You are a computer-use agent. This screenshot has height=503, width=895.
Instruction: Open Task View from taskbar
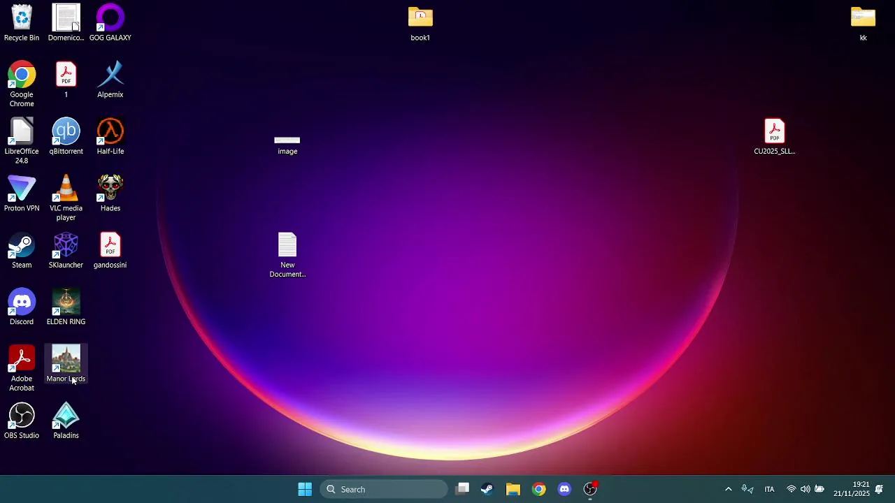coord(462,489)
